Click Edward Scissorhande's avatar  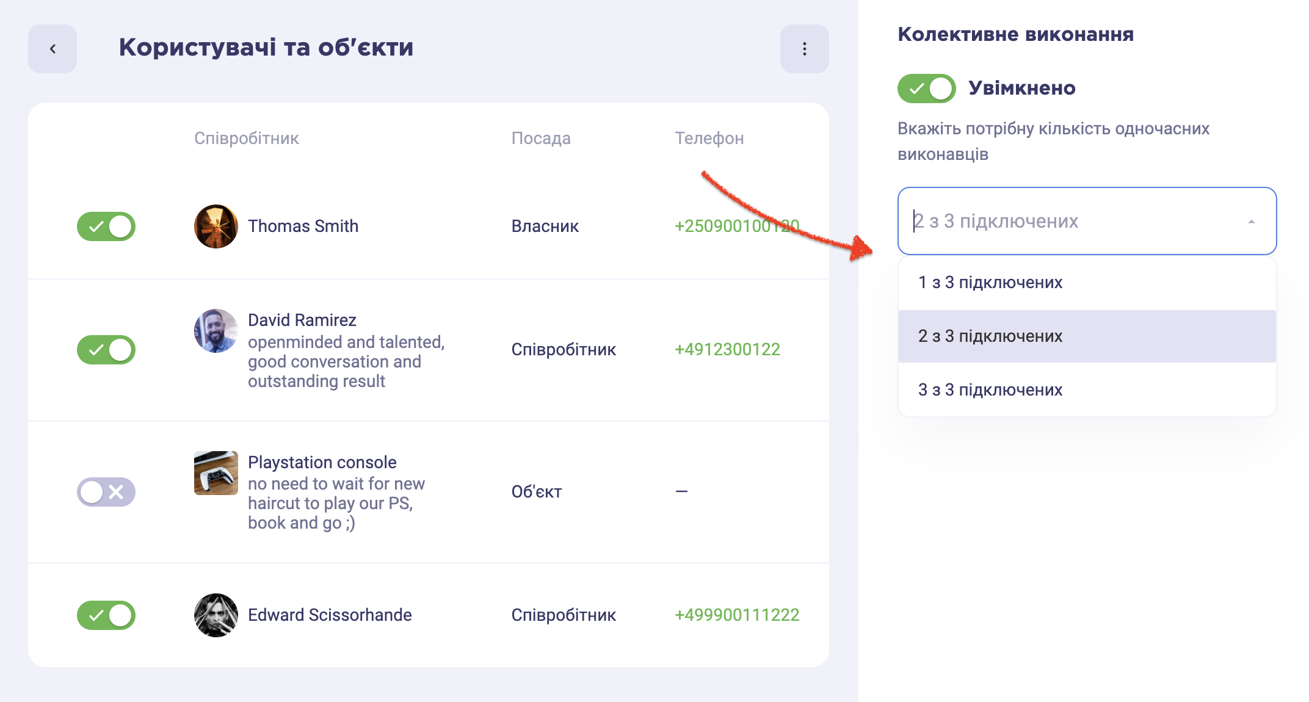(216, 615)
